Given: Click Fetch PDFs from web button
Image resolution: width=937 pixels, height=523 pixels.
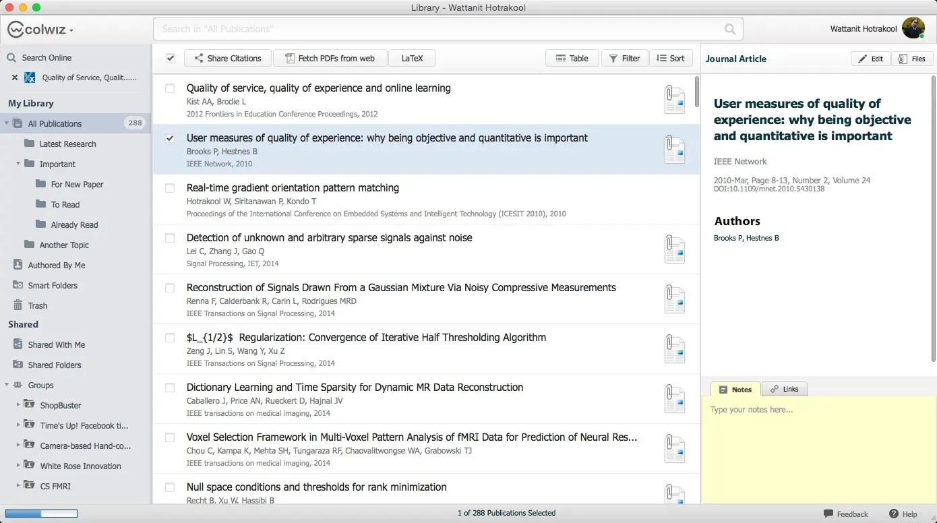Looking at the screenshot, I should point(330,58).
